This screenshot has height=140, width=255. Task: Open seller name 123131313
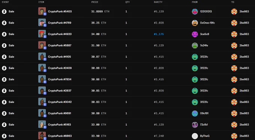[206, 11]
